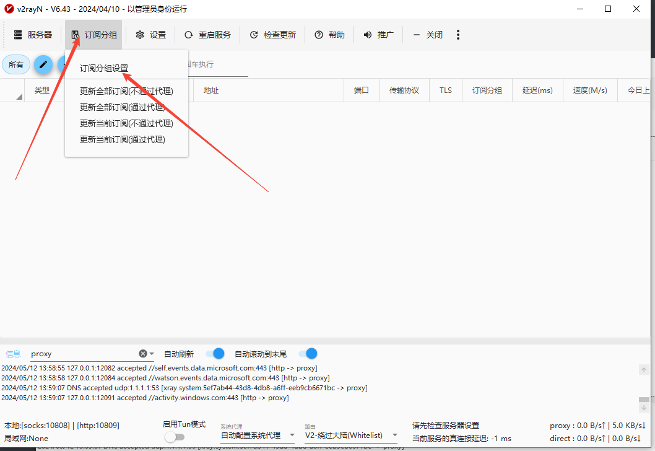Image resolution: width=655 pixels, height=451 pixels.
Task: Click the blue pencil edit button
Action: click(43, 64)
